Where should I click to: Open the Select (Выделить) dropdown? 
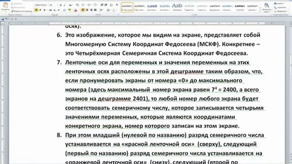pyautogui.click(x=281, y=11)
